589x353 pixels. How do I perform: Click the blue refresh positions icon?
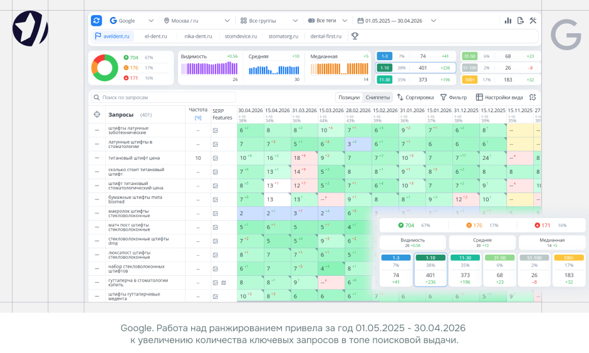[96, 21]
